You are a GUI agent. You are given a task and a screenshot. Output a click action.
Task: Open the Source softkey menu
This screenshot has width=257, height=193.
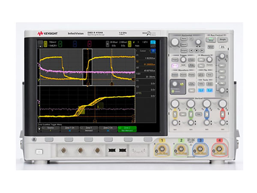[51, 129]
